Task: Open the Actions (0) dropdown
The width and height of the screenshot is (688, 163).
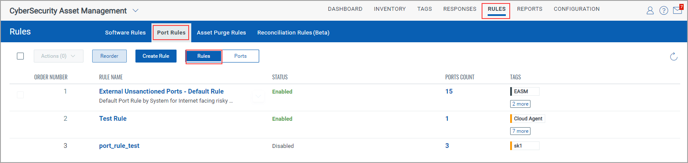Action: pyautogui.click(x=58, y=56)
